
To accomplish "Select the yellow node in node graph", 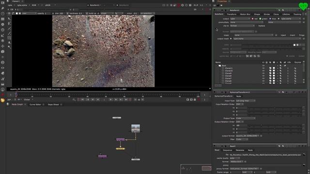I will coord(120,149).
